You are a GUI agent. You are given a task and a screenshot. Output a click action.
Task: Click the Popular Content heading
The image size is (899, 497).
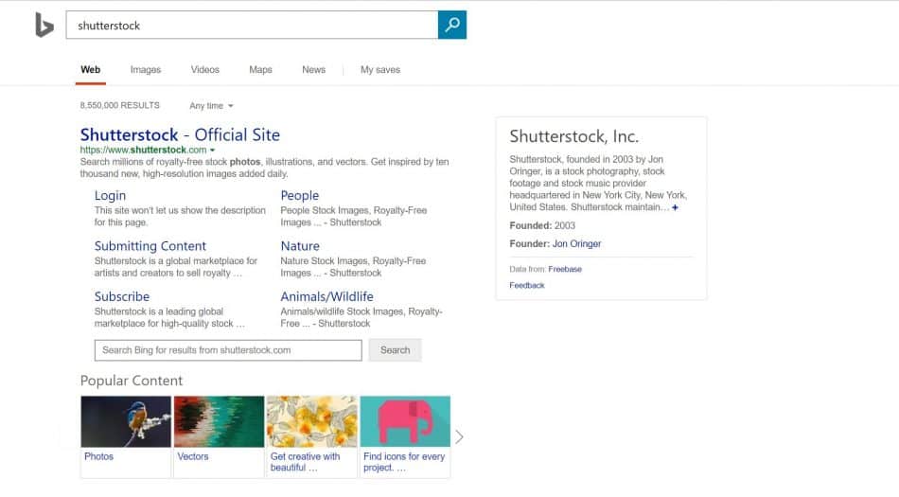click(x=132, y=381)
